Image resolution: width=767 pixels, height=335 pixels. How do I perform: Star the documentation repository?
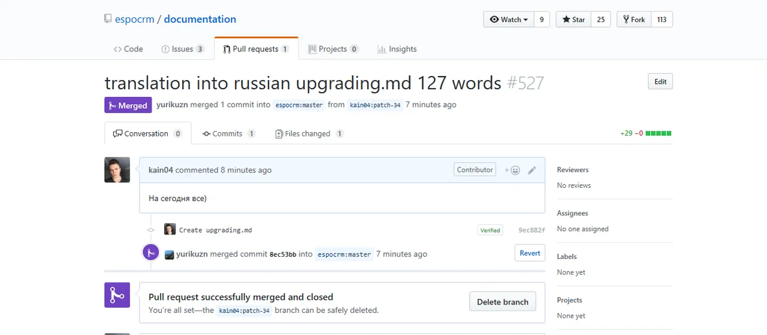573,19
